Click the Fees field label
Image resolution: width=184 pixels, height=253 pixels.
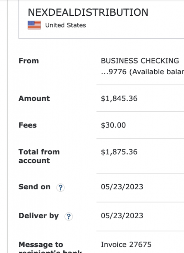point(28,125)
